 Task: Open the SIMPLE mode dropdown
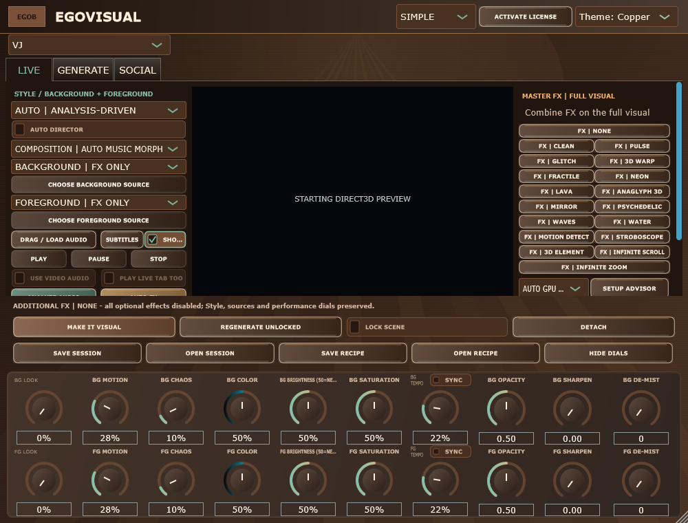pyautogui.click(x=436, y=17)
